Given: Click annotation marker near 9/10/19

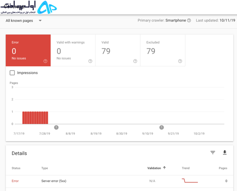Looking at the screenshot, I should click(161, 127).
